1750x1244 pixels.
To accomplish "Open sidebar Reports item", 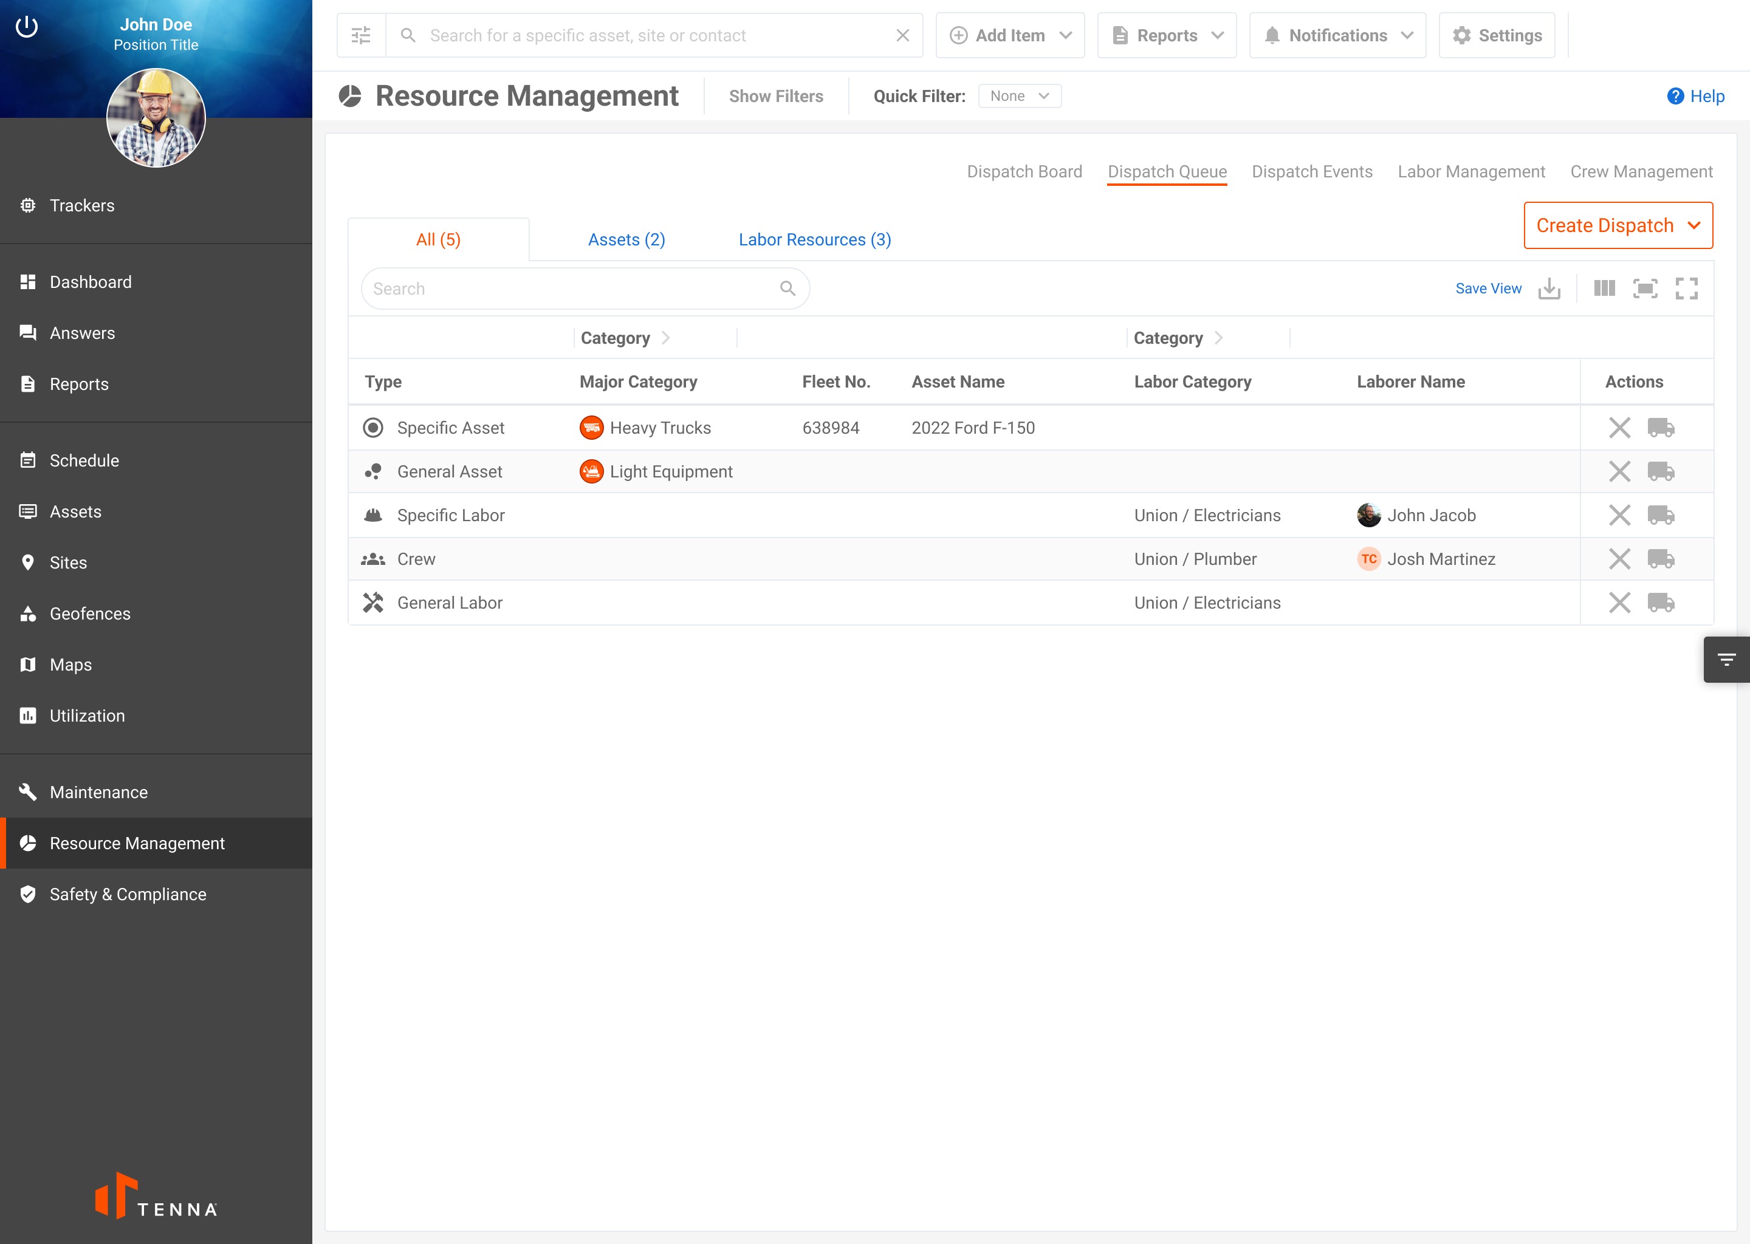I will [x=156, y=384].
